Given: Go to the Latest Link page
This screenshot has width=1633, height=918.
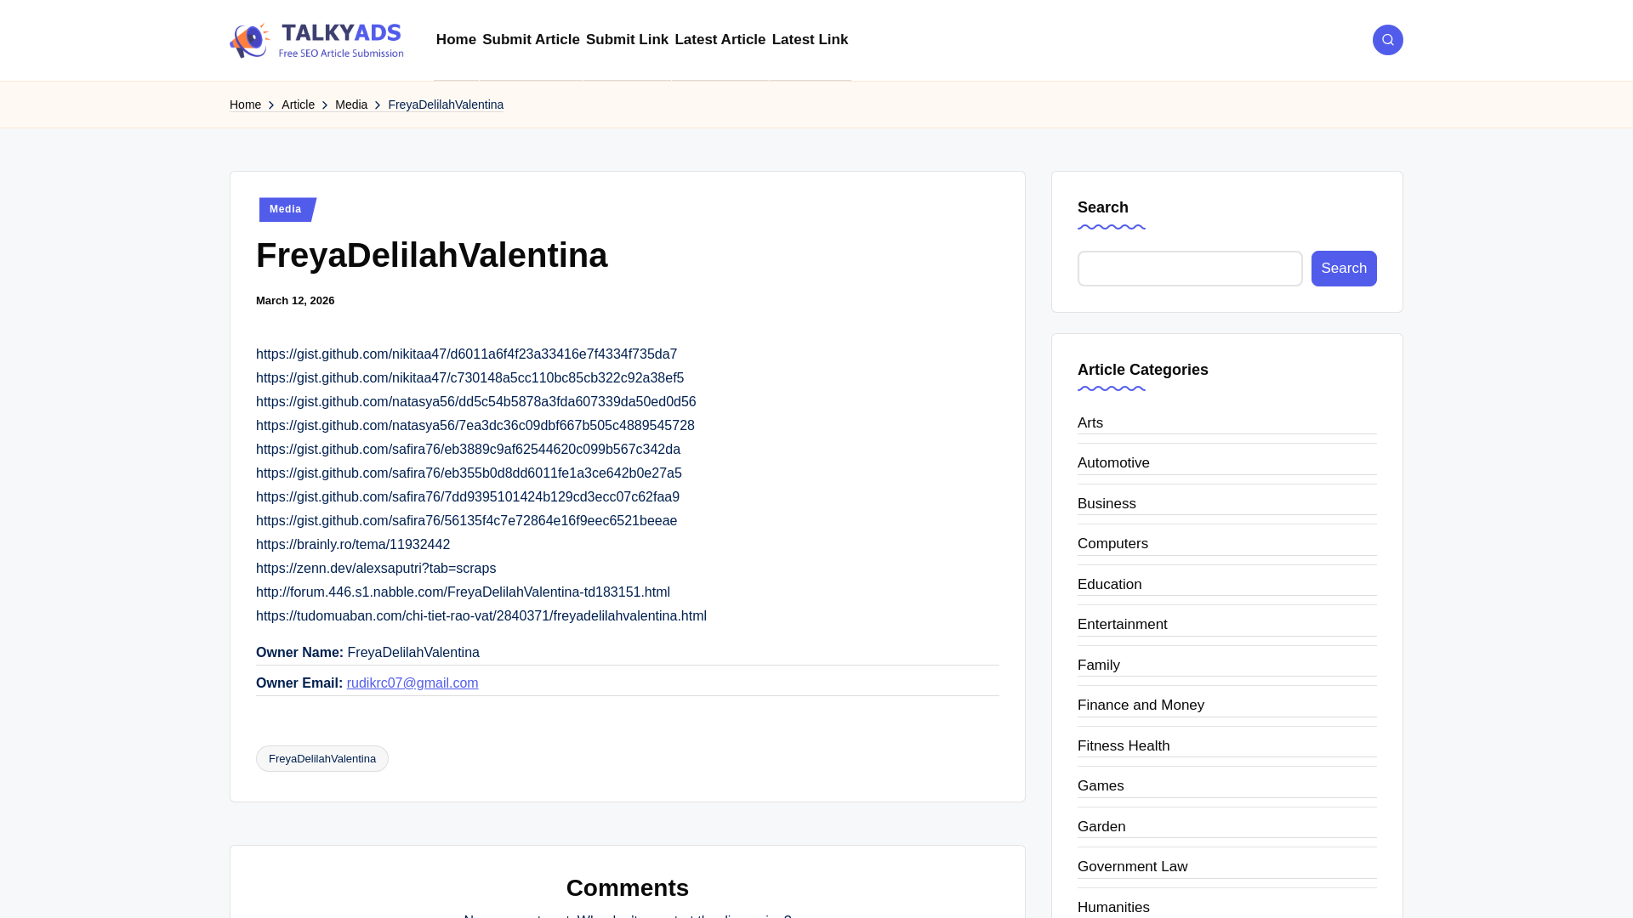Looking at the screenshot, I should coord(809,40).
